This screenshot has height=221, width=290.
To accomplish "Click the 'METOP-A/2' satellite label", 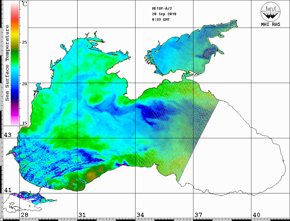I will click(x=162, y=9).
